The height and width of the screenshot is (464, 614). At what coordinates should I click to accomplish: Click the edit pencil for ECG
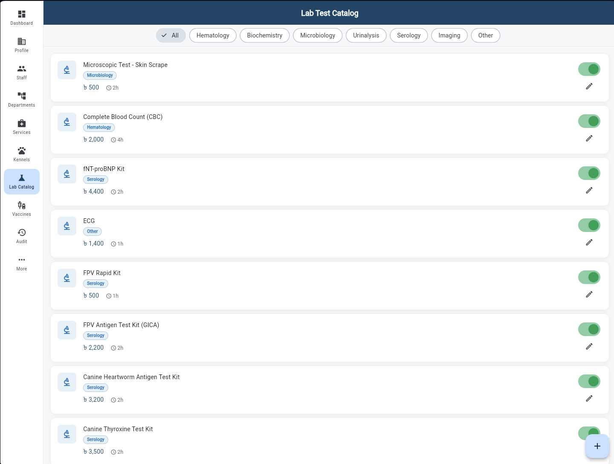point(589,242)
